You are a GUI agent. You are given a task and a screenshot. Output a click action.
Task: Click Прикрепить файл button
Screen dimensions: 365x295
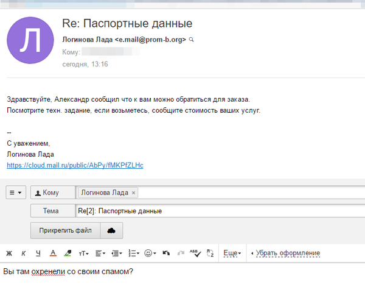(x=65, y=230)
